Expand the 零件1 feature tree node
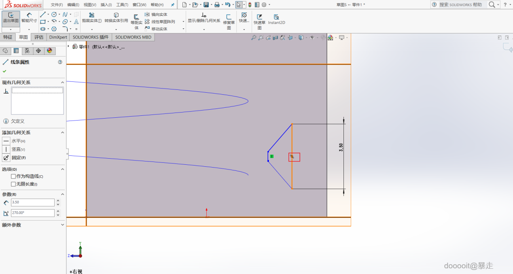Image resolution: width=513 pixels, height=274 pixels. point(68,46)
